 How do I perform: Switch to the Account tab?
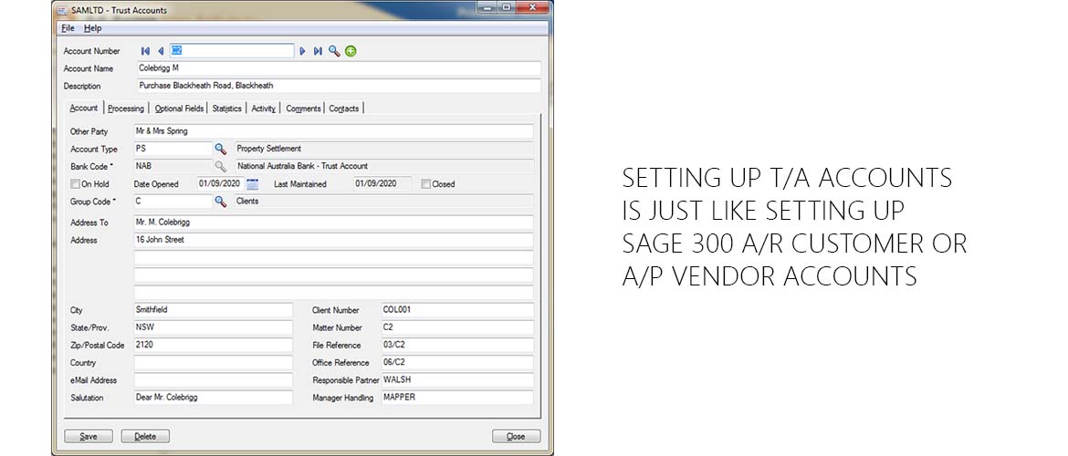(84, 108)
